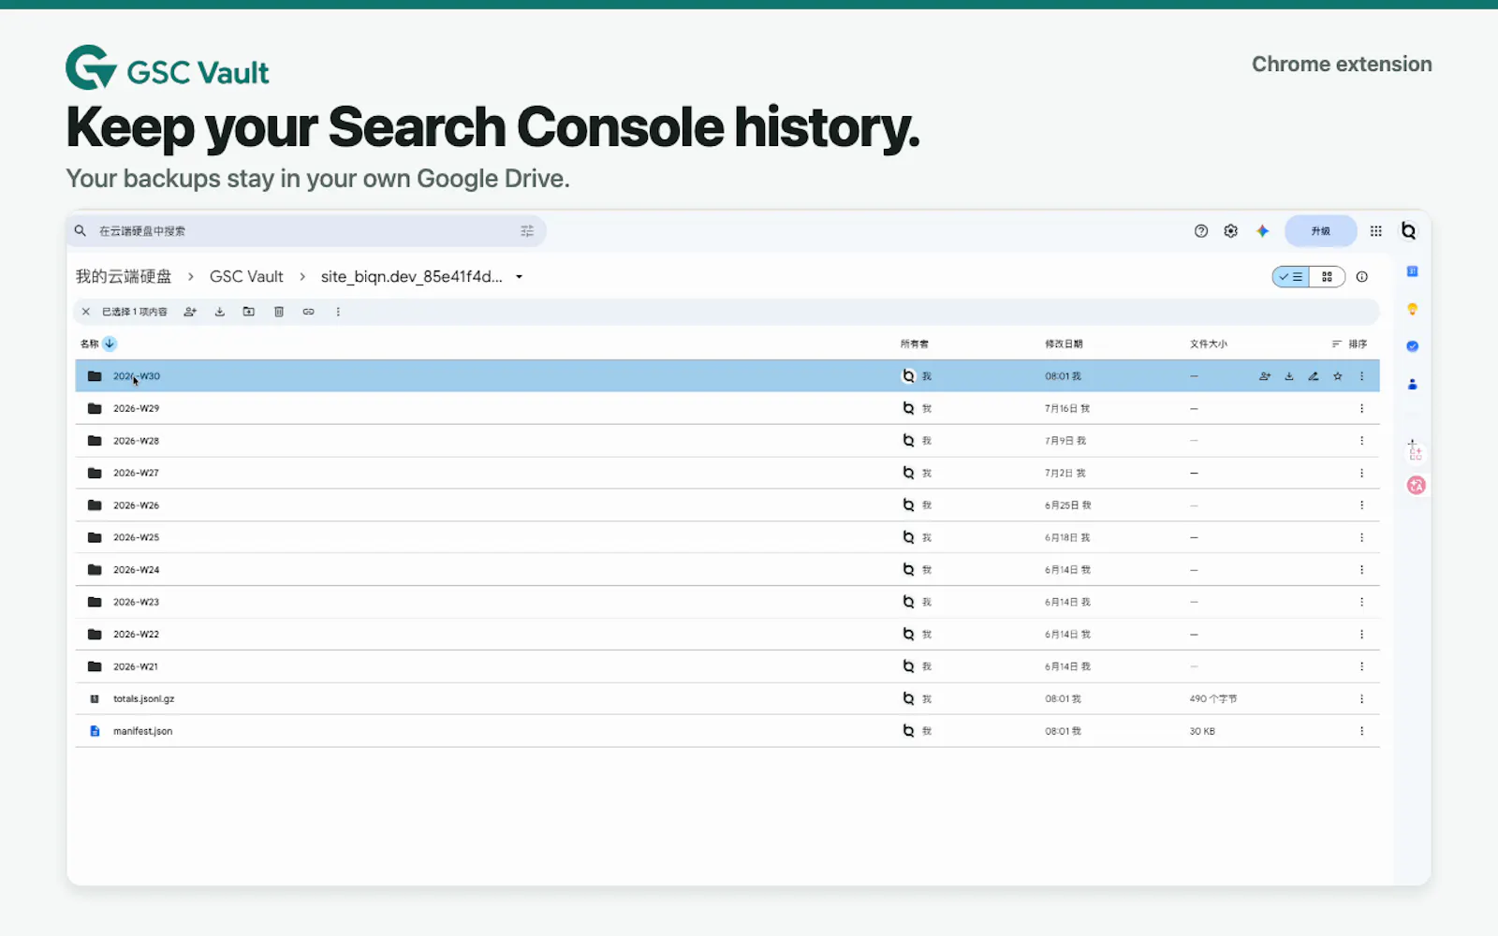The height and width of the screenshot is (936, 1498).
Task: Select the 2026-W28 folder
Action: point(727,441)
